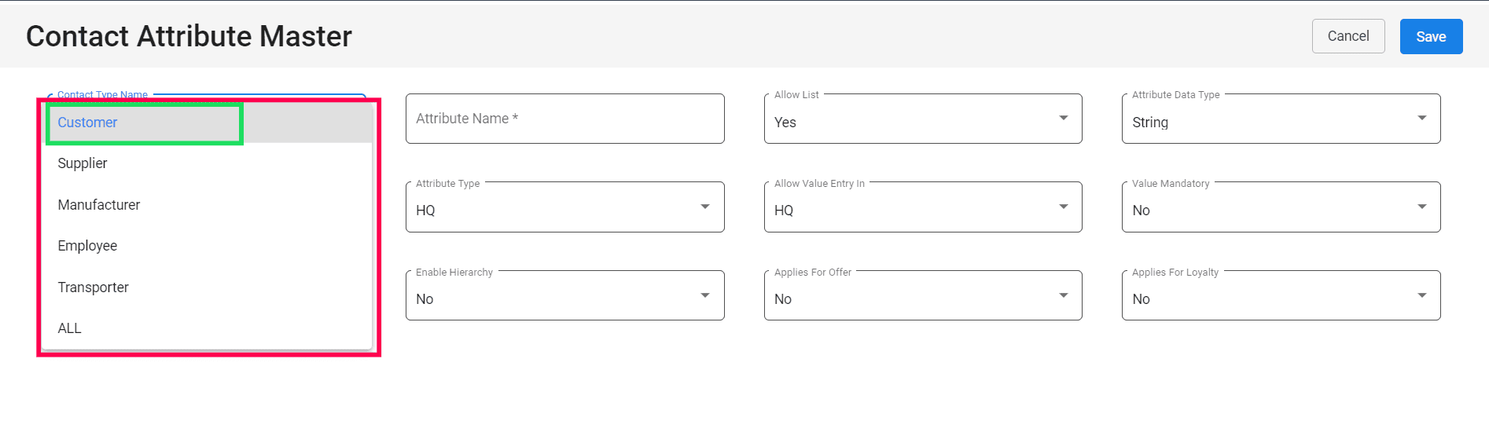This screenshot has width=1489, height=432.
Task: Select Customer from the contact type list
Action: click(x=88, y=123)
